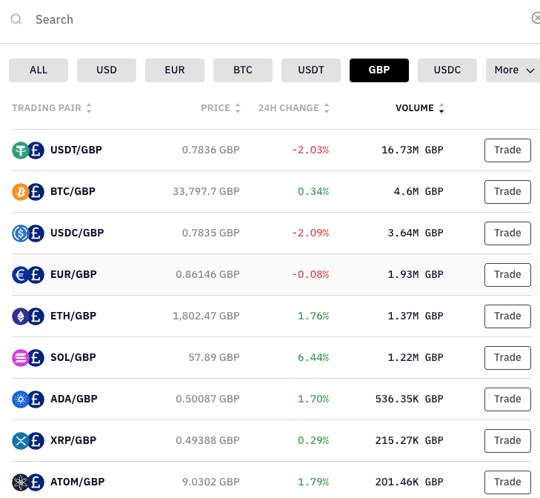Click the pound icon in ATOM/GBP row
The width and height of the screenshot is (540, 498).
pyautogui.click(x=36, y=482)
